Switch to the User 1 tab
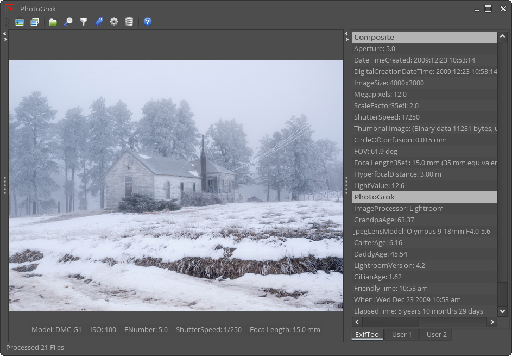 coord(401,335)
